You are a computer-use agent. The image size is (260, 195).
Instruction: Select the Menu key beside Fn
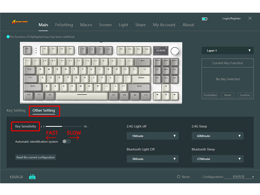(135, 96)
